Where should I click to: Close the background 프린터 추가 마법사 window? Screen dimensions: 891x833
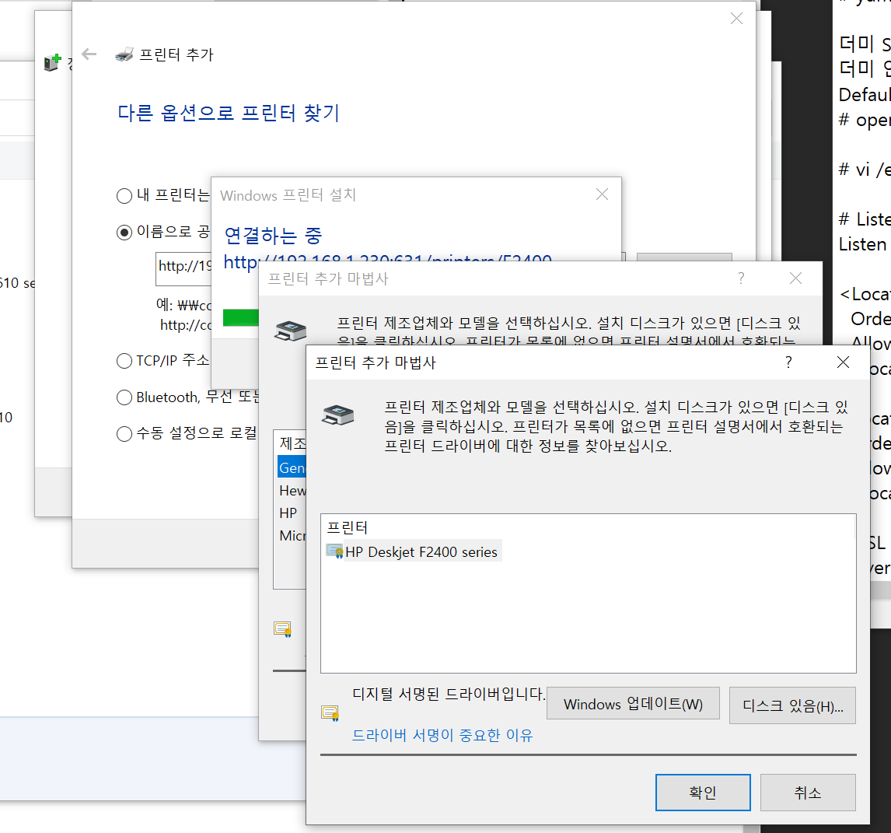pyautogui.click(x=795, y=278)
